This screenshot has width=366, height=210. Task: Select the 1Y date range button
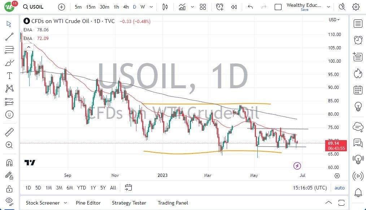[x=93, y=188]
